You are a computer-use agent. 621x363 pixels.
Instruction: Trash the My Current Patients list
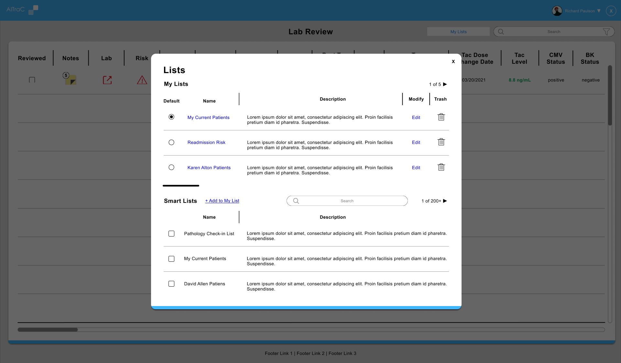[441, 117]
